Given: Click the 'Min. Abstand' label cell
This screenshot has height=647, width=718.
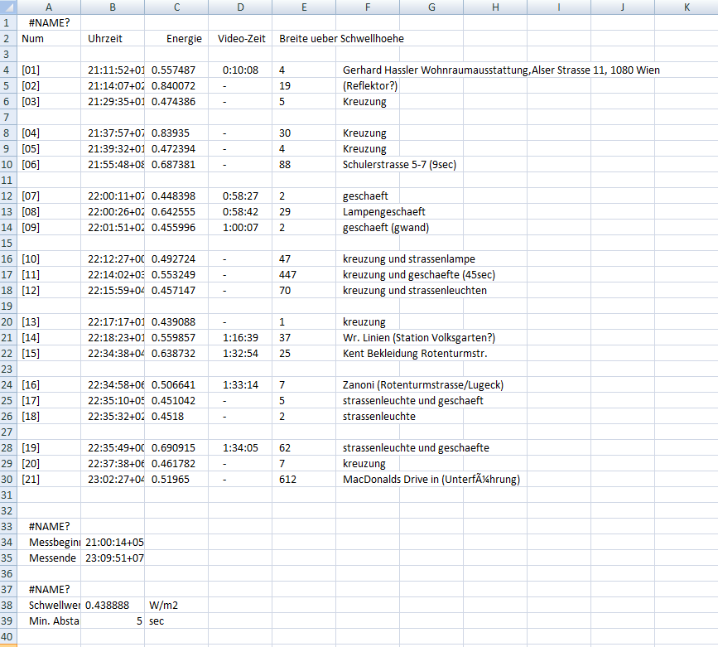Looking at the screenshot, I should pos(49,620).
